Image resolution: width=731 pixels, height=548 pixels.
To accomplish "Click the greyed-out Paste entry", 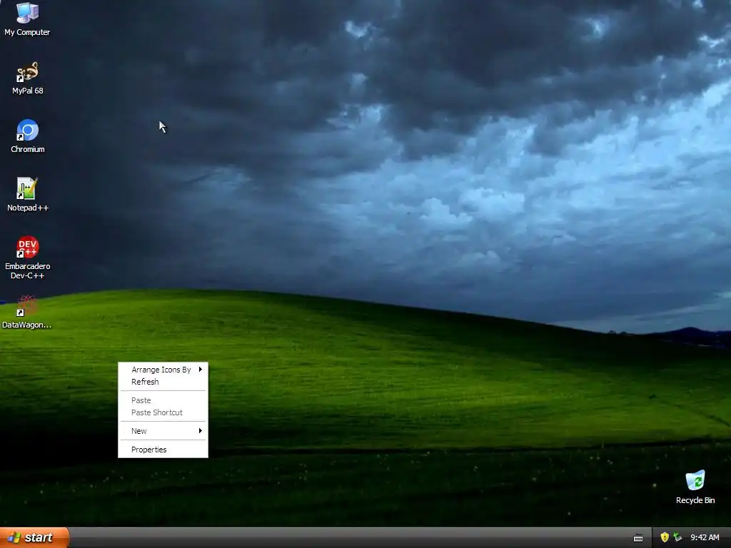I will 163,400.
